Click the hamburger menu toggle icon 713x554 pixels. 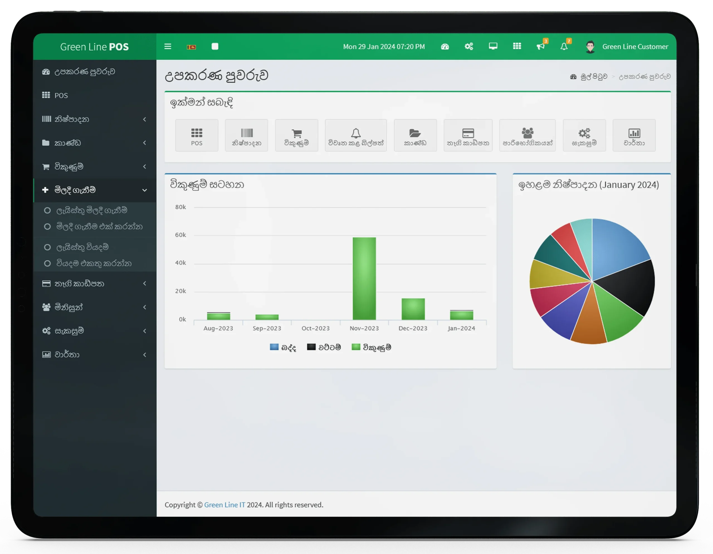click(x=167, y=46)
